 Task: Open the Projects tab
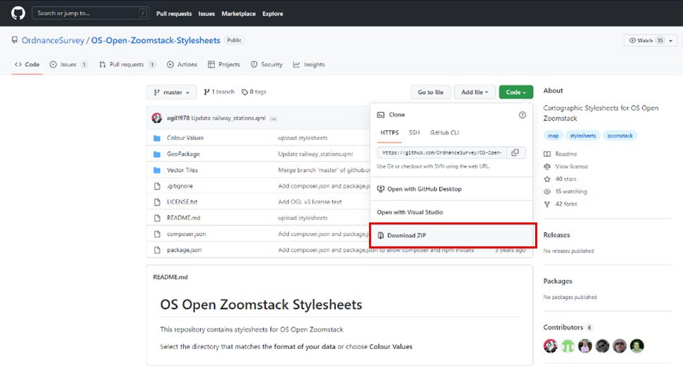[224, 65]
